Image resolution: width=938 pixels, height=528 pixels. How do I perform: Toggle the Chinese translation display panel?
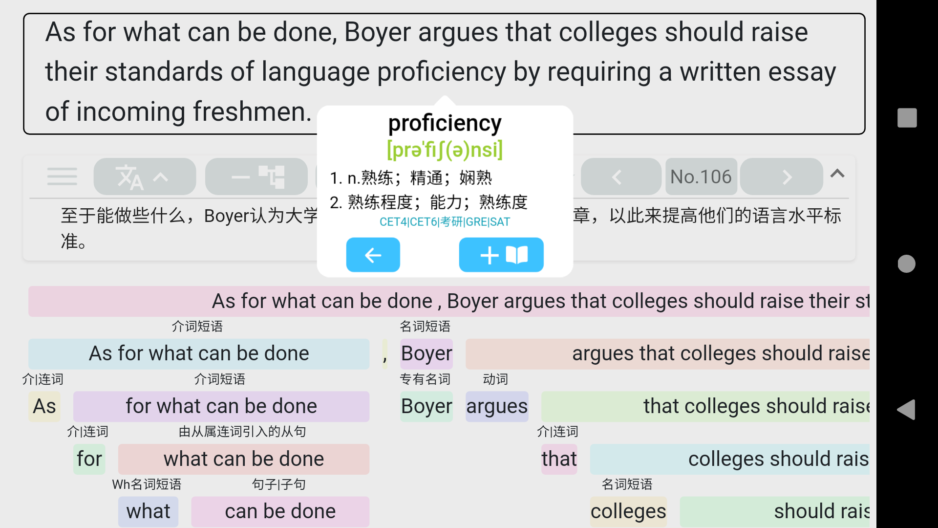click(x=144, y=176)
